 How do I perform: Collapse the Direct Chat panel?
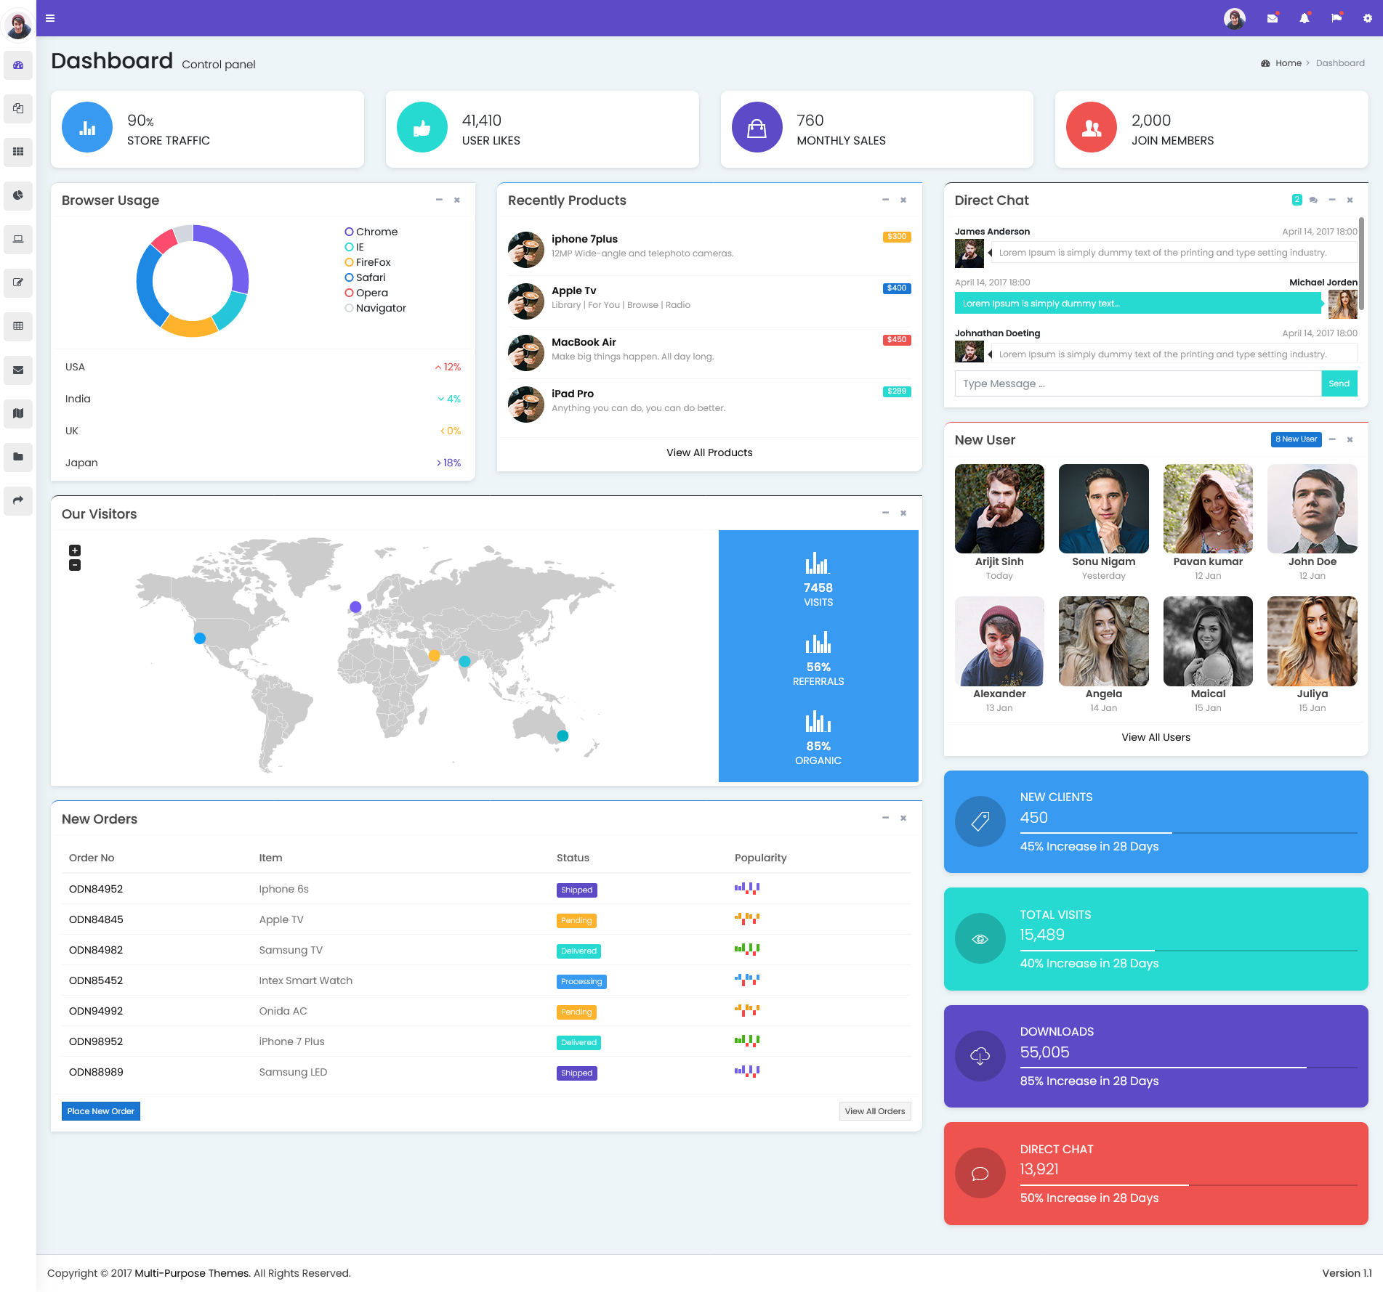(1332, 200)
